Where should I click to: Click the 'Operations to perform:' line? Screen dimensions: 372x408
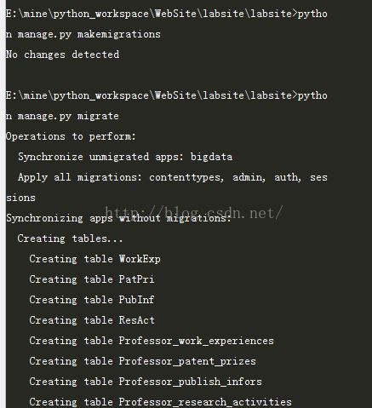(71, 136)
